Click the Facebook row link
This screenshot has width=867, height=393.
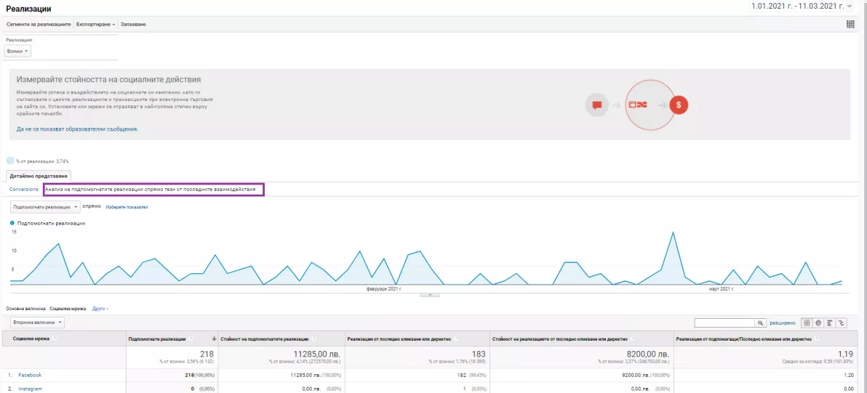(x=30, y=375)
